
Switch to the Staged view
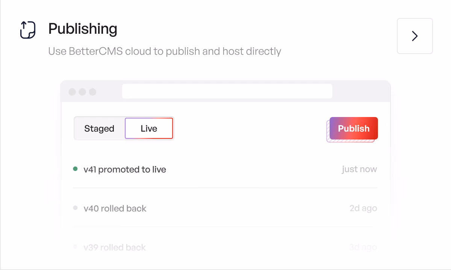99,128
